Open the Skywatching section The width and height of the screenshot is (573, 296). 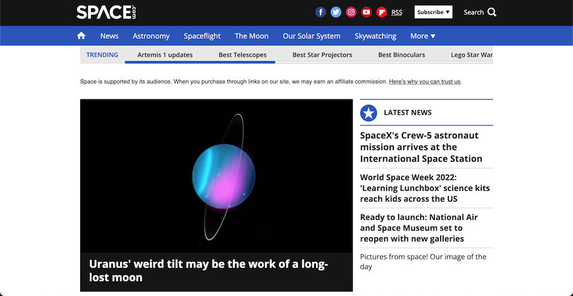click(x=375, y=36)
